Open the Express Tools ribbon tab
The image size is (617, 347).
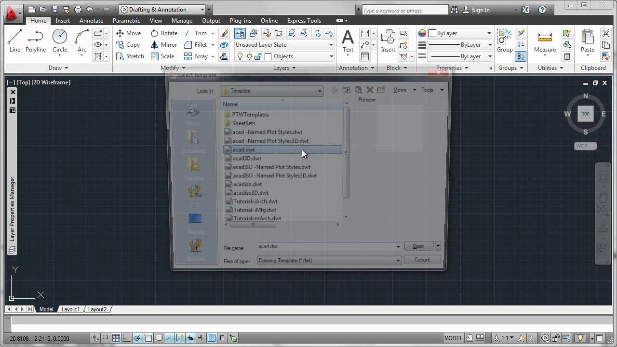tap(304, 21)
